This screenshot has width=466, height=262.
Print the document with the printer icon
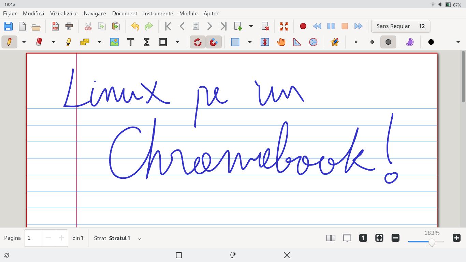69,26
